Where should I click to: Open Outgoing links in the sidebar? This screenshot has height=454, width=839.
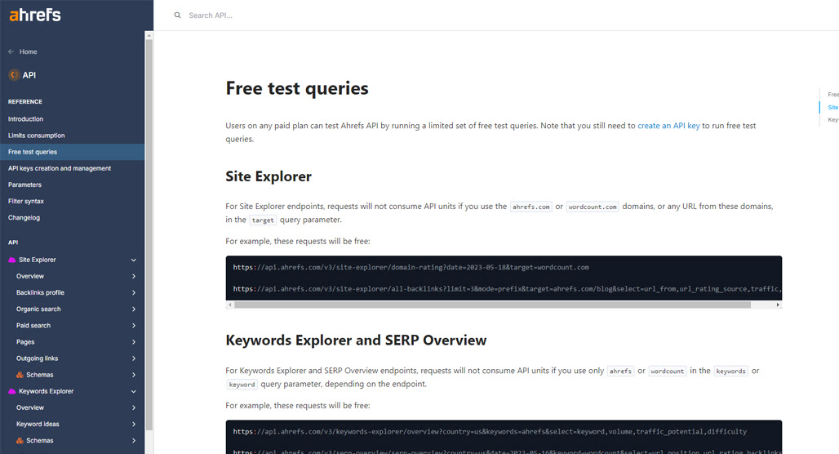(37, 358)
